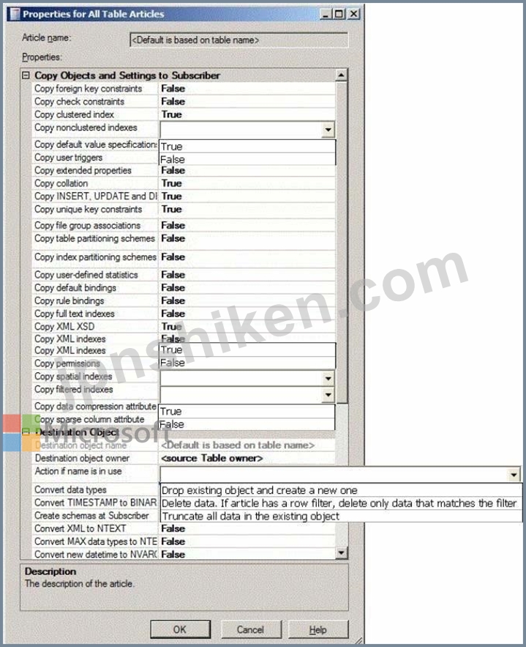
Task: Click scrollbar up arrow in properties list
Action: (341, 75)
